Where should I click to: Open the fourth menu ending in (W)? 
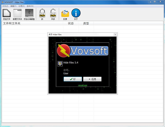pyautogui.click(x=30, y=6)
